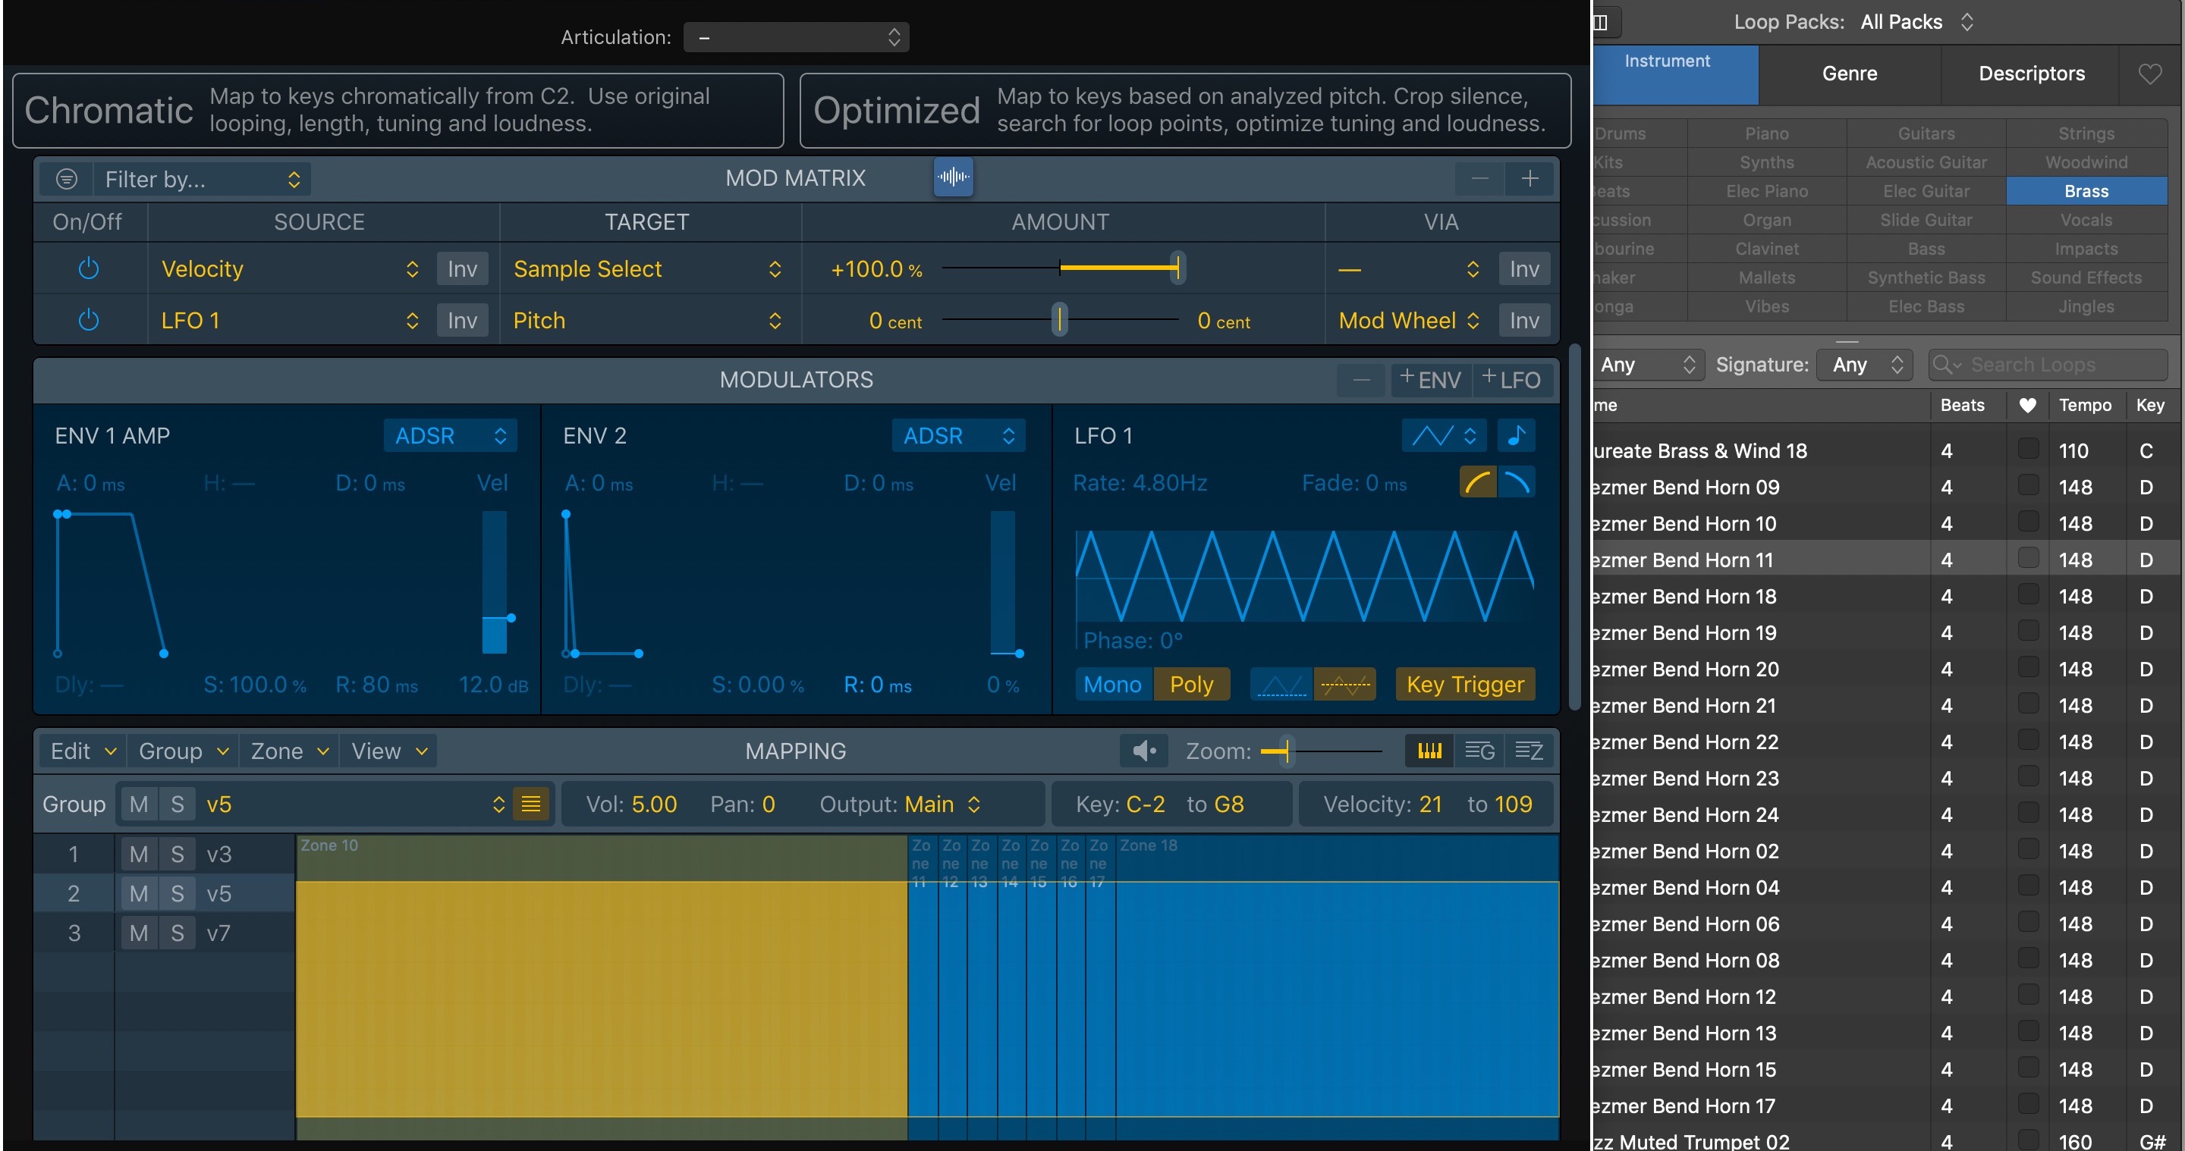The width and height of the screenshot is (2185, 1151).
Task: Switch to the Genre tab in loop browser
Action: (x=1849, y=74)
